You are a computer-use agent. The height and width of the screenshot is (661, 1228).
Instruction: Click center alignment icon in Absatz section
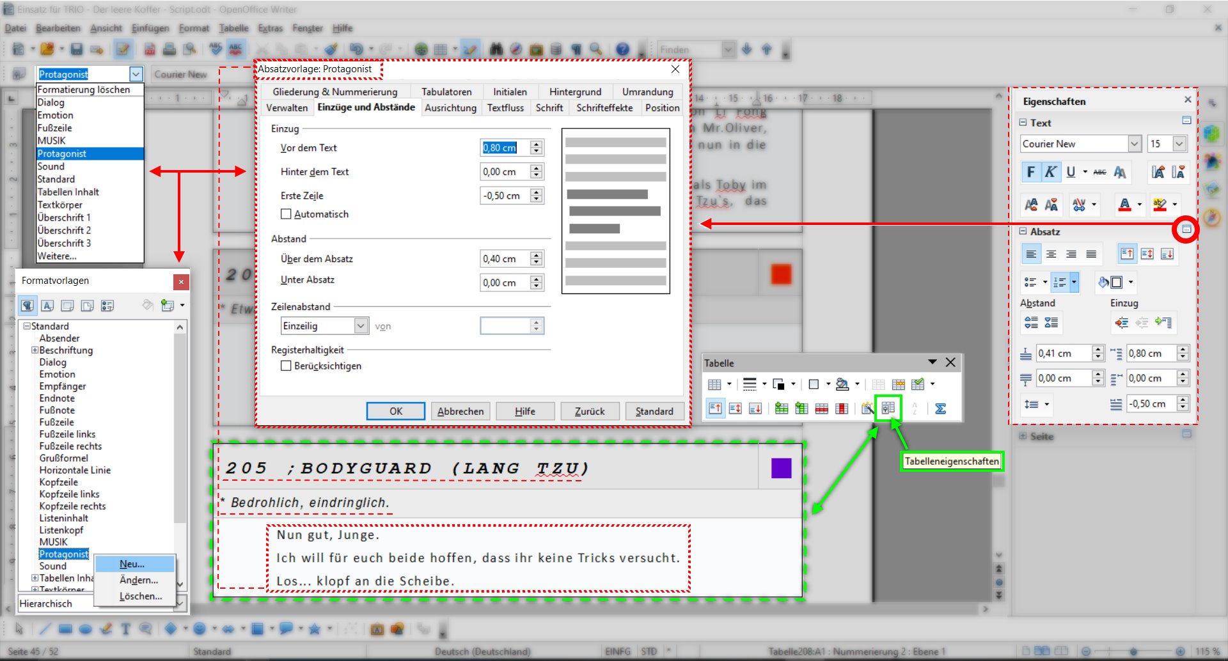tap(1051, 254)
